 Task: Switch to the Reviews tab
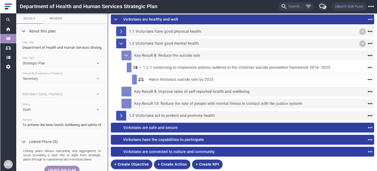click(x=56, y=18)
